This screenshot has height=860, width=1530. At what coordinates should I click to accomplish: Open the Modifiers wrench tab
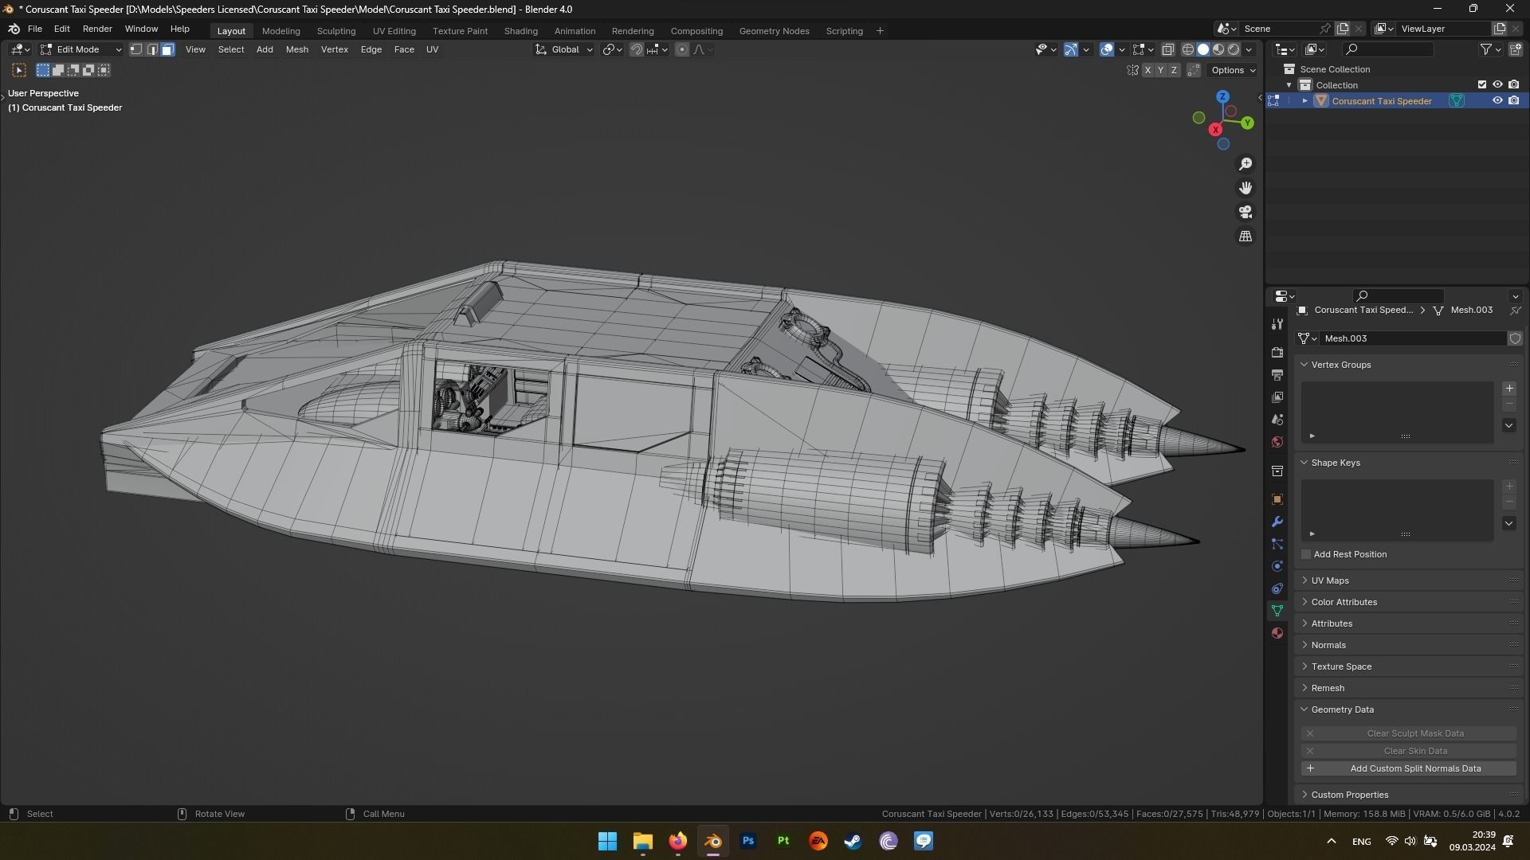(x=1277, y=522)
